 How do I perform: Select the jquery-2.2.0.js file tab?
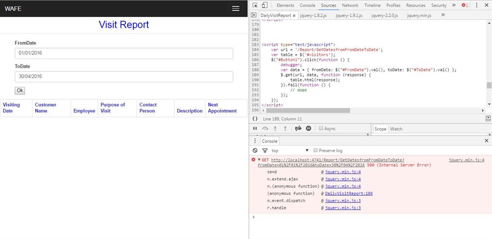point(385,15)
